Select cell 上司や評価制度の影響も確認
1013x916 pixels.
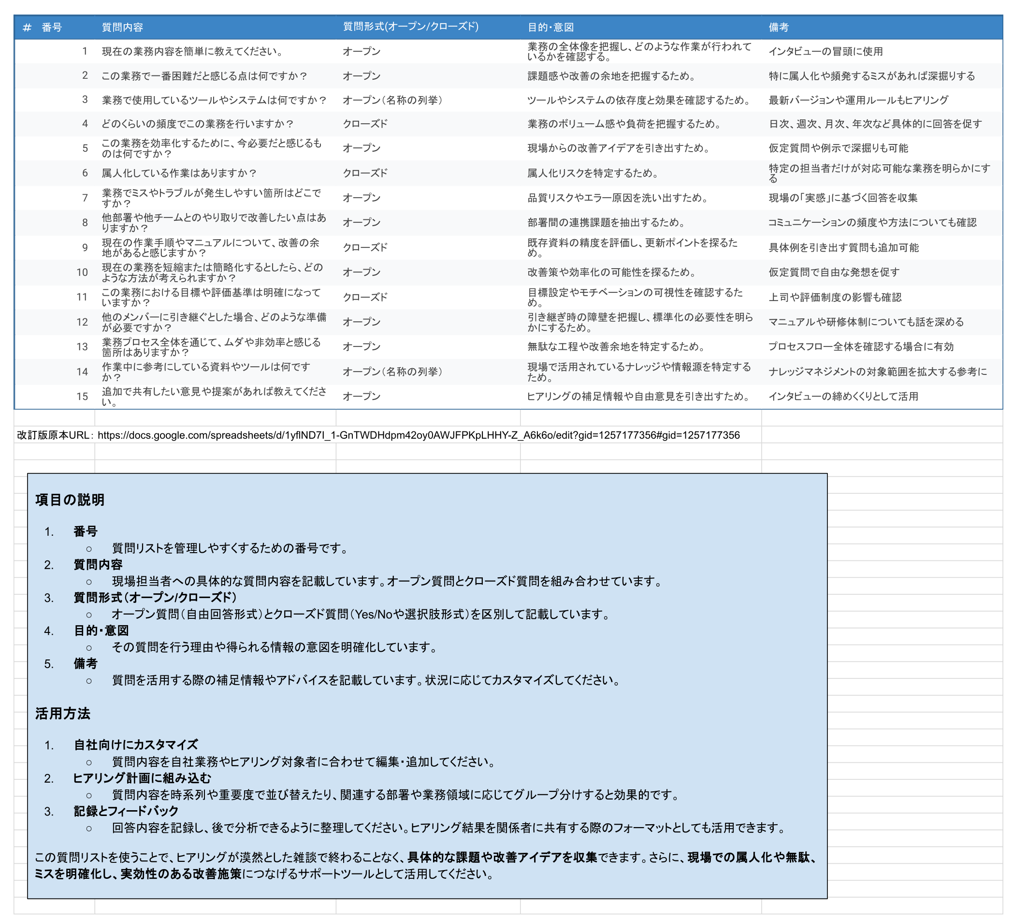[882, 297]
